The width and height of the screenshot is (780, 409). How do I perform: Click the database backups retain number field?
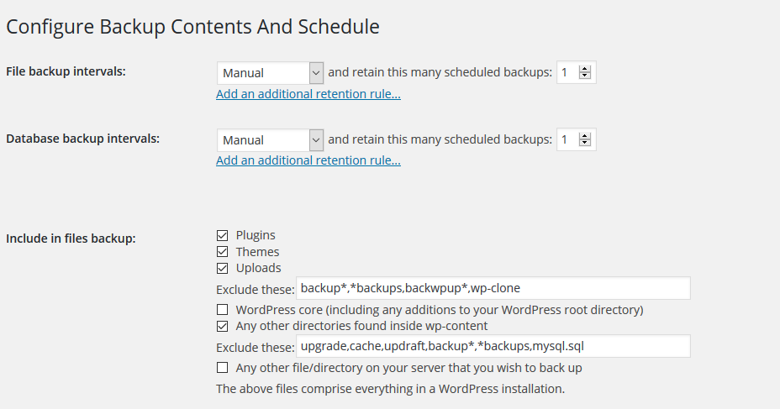(x=567, y=139)
